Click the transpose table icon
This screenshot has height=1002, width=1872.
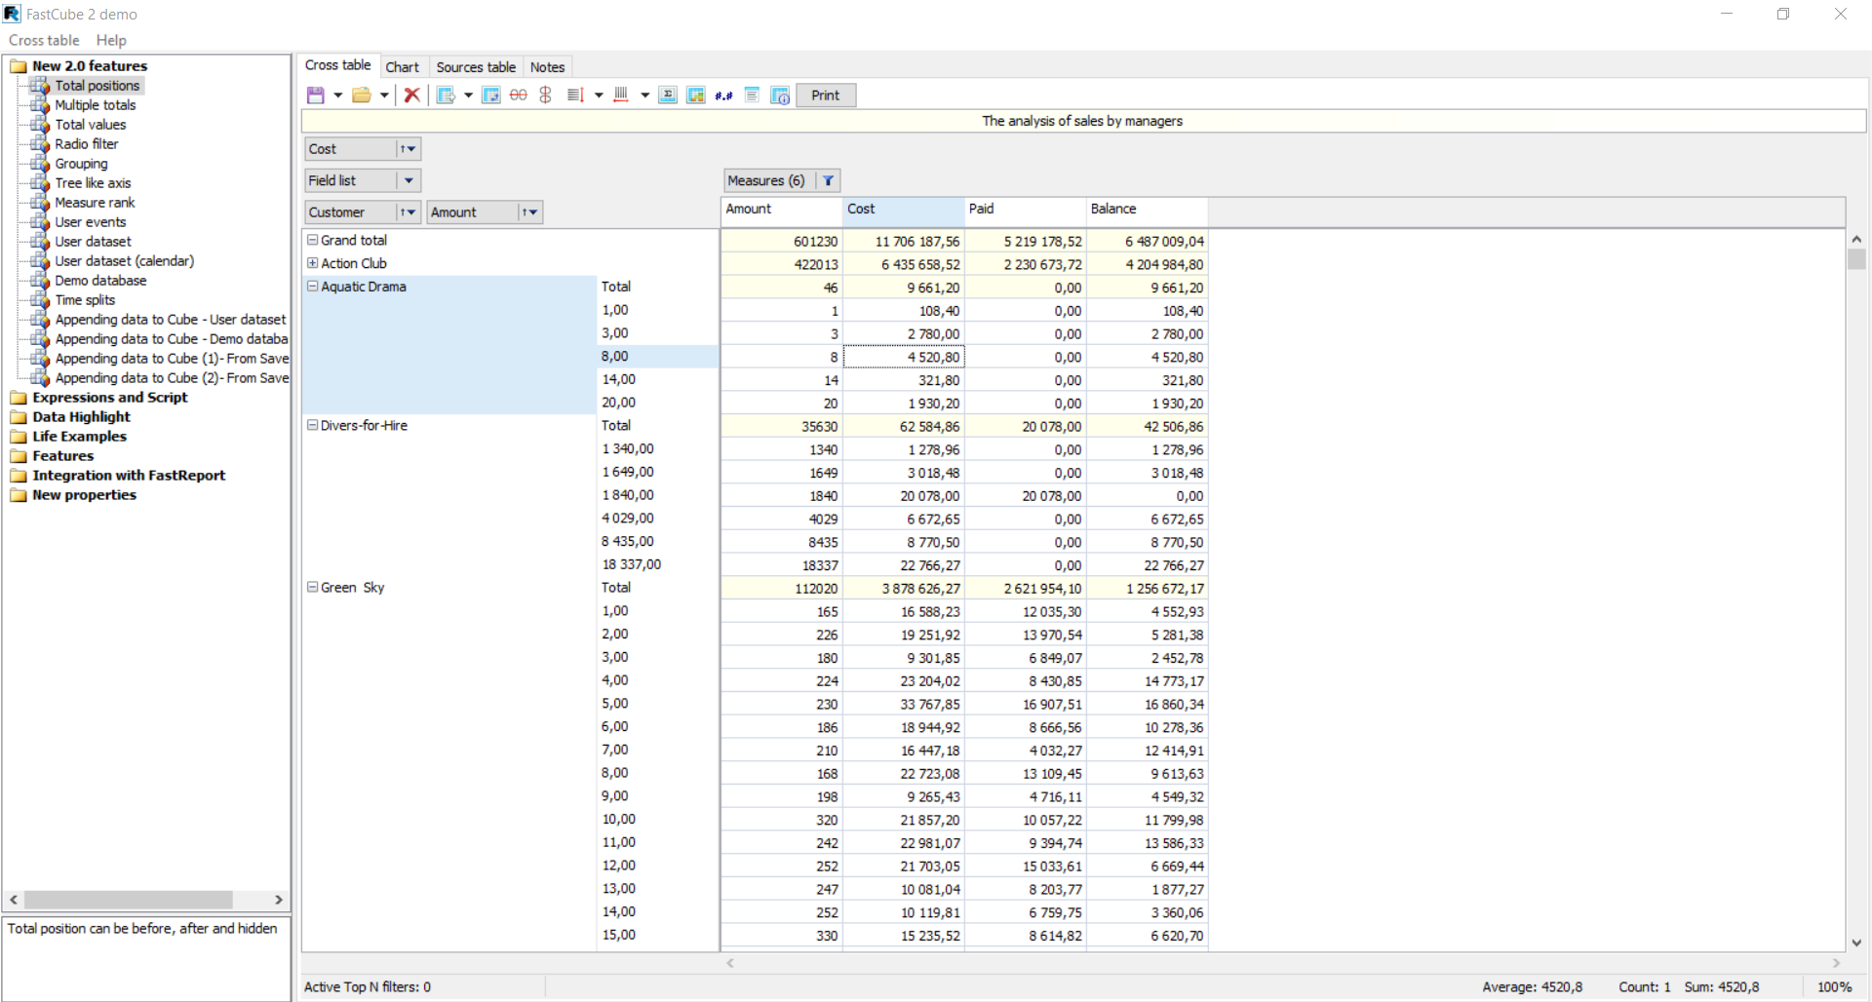tap(491, 95)
